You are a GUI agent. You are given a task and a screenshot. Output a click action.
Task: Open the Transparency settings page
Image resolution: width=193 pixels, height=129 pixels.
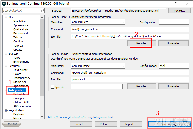coord(22,78)
